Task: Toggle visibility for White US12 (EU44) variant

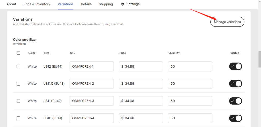Action: point(236,66)
